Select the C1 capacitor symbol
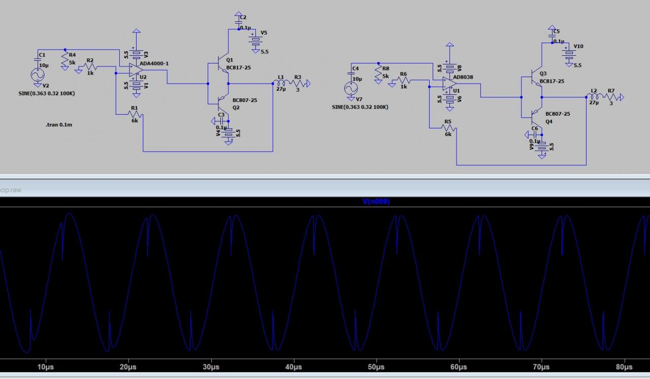 [37, 58]
